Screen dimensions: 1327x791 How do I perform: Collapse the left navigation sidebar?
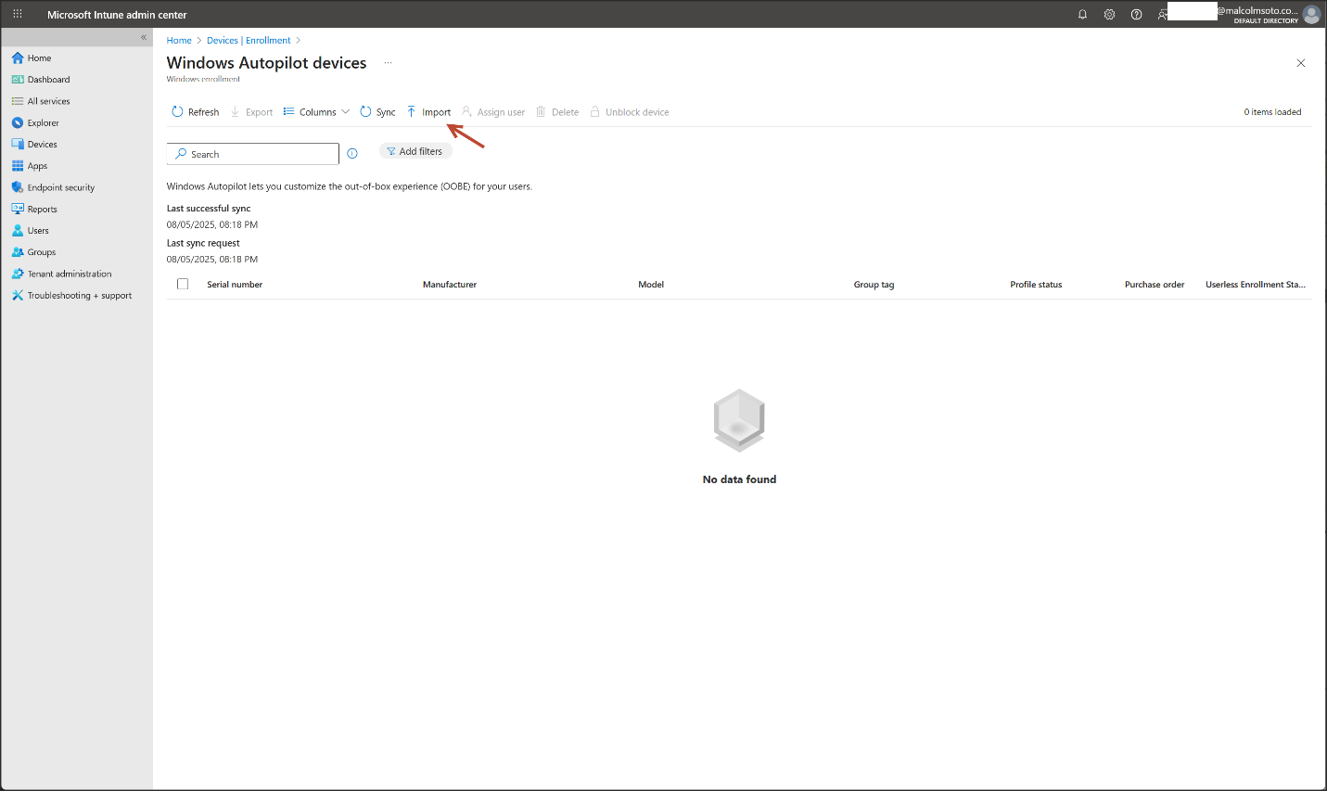pos(144,38)
